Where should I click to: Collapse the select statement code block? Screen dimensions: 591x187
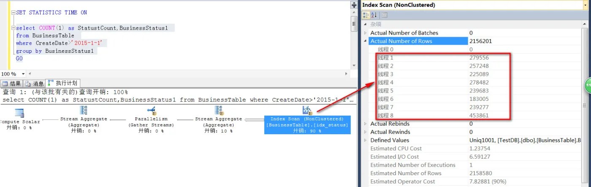pos(14,28)
